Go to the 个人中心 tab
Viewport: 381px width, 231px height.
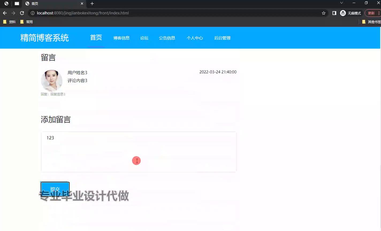pos(195,38)
